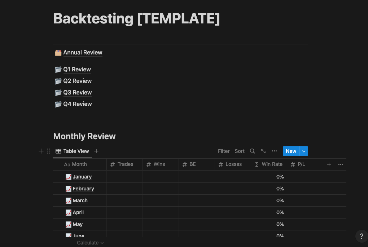Expand the New button dropdown chevron
Viewport: 368px width, 247px height.
coord(303,151)
